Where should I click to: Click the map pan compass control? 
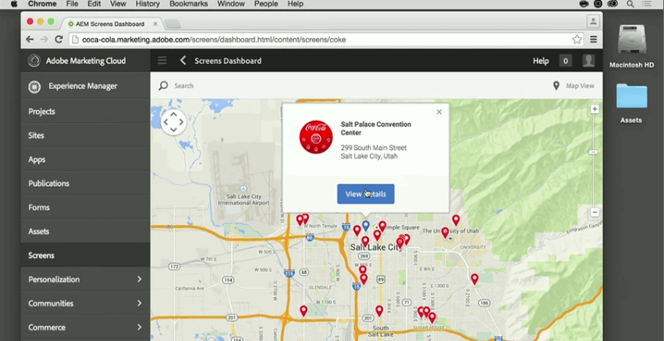click(173, 122)
